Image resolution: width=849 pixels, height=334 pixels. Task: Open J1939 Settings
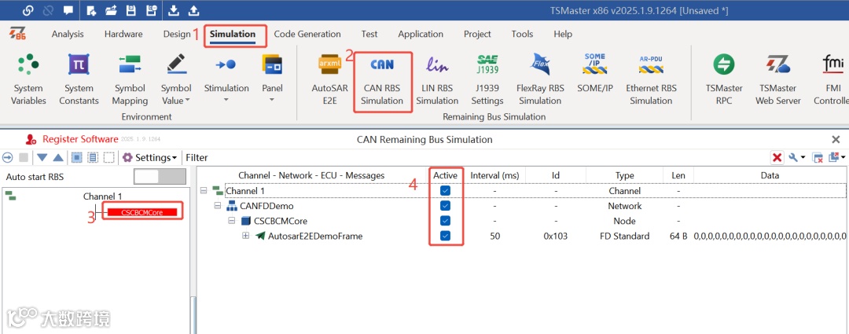point(487,79)
